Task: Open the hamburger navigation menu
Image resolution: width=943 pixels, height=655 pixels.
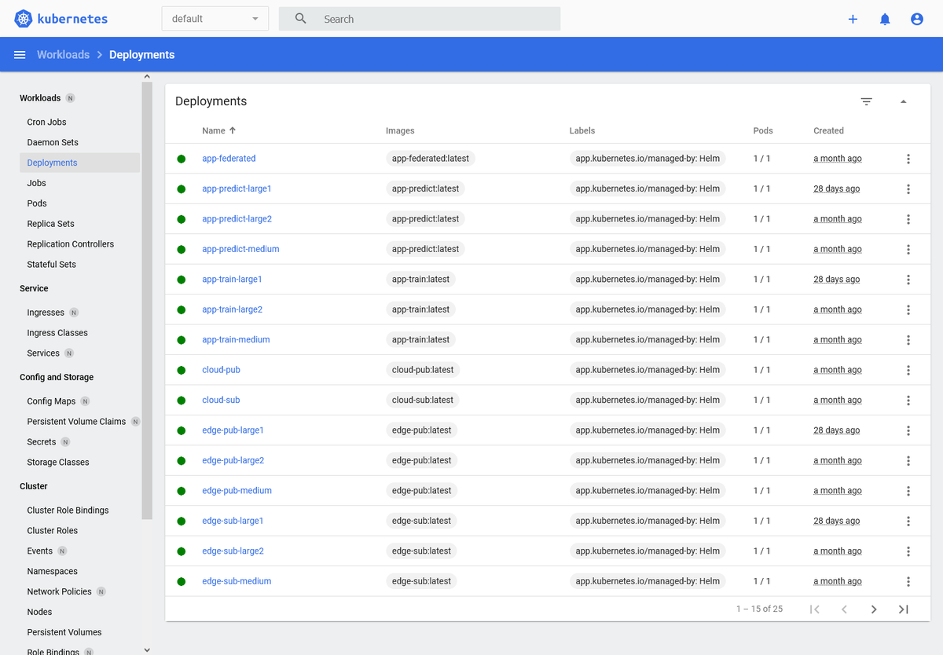Action: pos(20,55)
